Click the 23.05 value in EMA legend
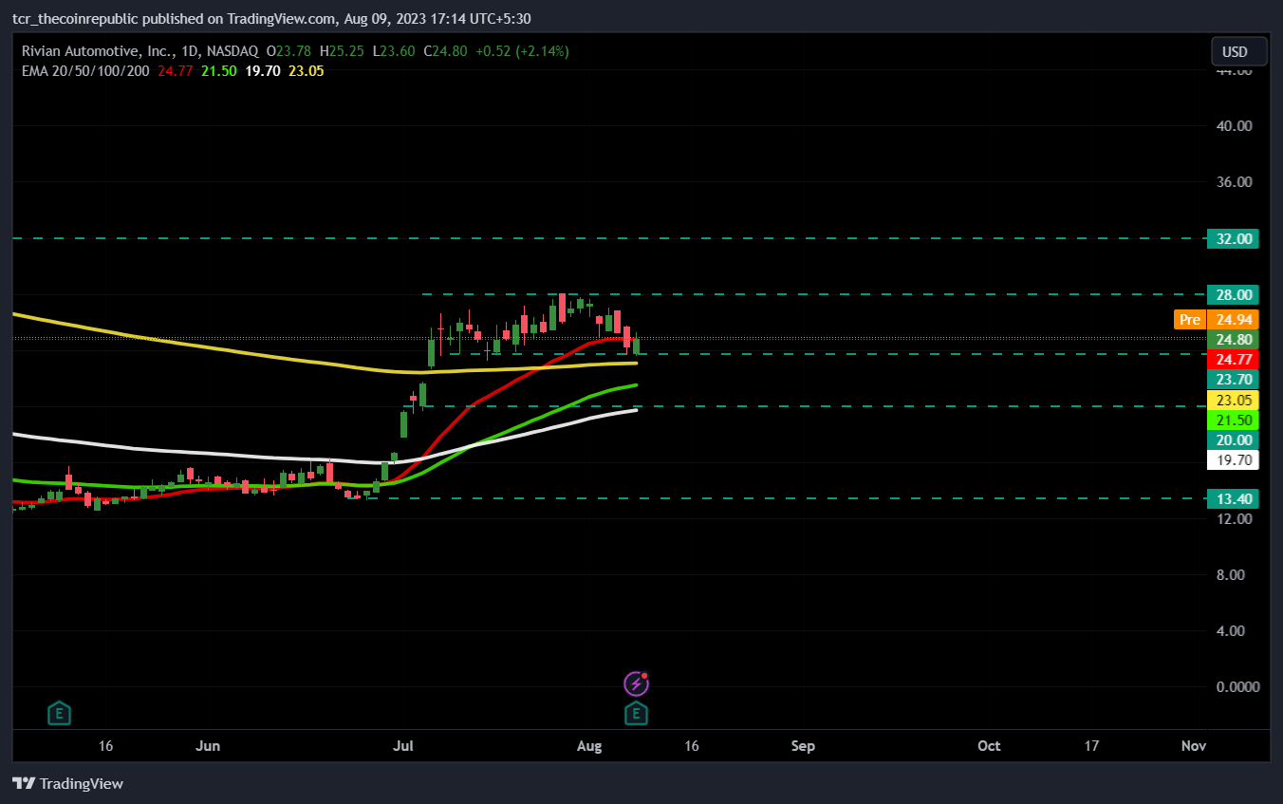 (306, 70)
